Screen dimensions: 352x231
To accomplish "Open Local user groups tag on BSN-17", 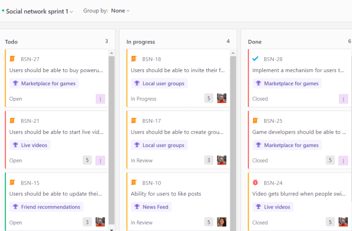I will (159, 145).
